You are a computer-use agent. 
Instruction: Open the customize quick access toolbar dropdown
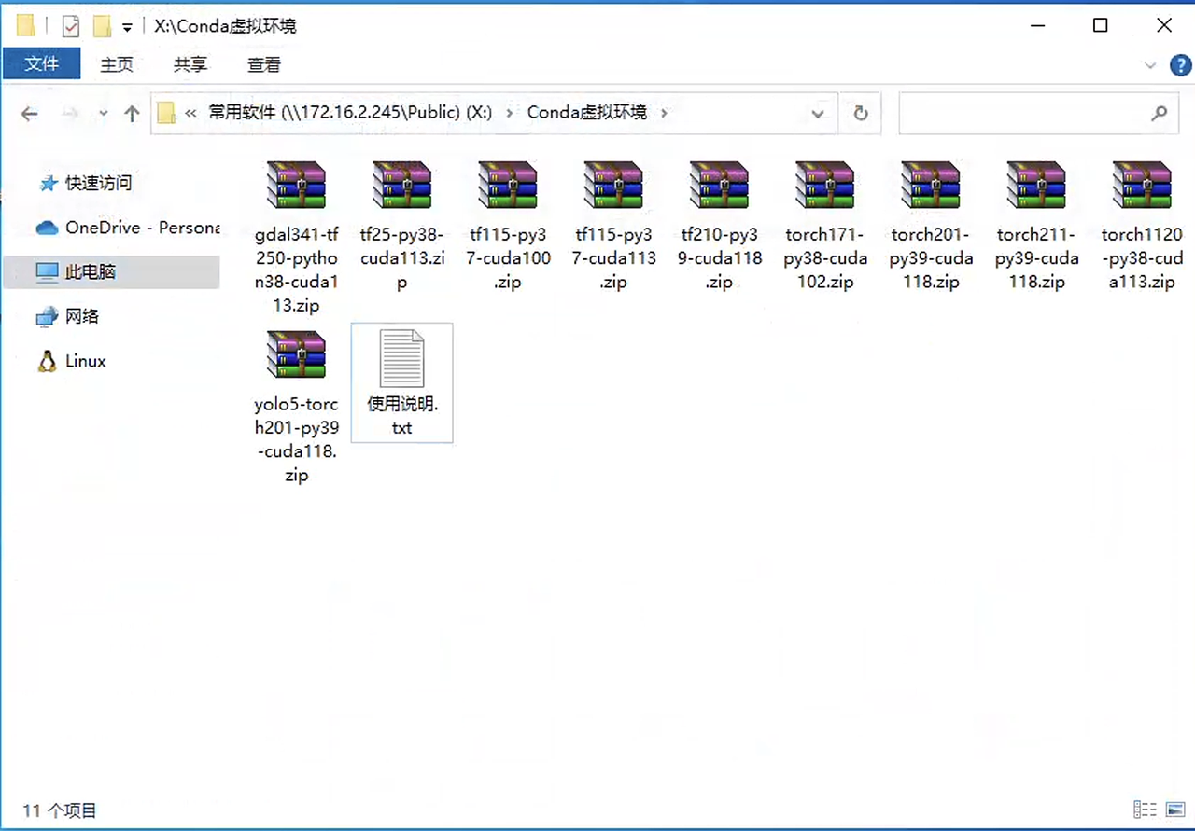point(127,27)
